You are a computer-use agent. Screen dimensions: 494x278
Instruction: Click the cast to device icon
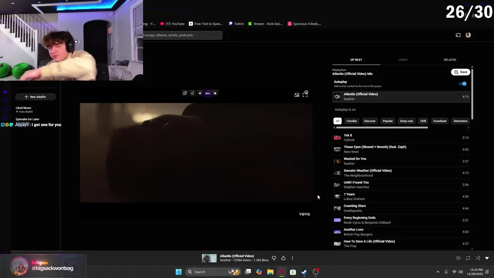[x=458, y=35]
